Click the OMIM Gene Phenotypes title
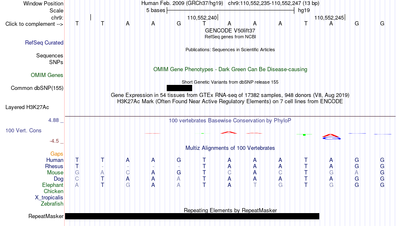Image resolution: width=396 pixels, height=226 pixels. [x=230, y=70]
